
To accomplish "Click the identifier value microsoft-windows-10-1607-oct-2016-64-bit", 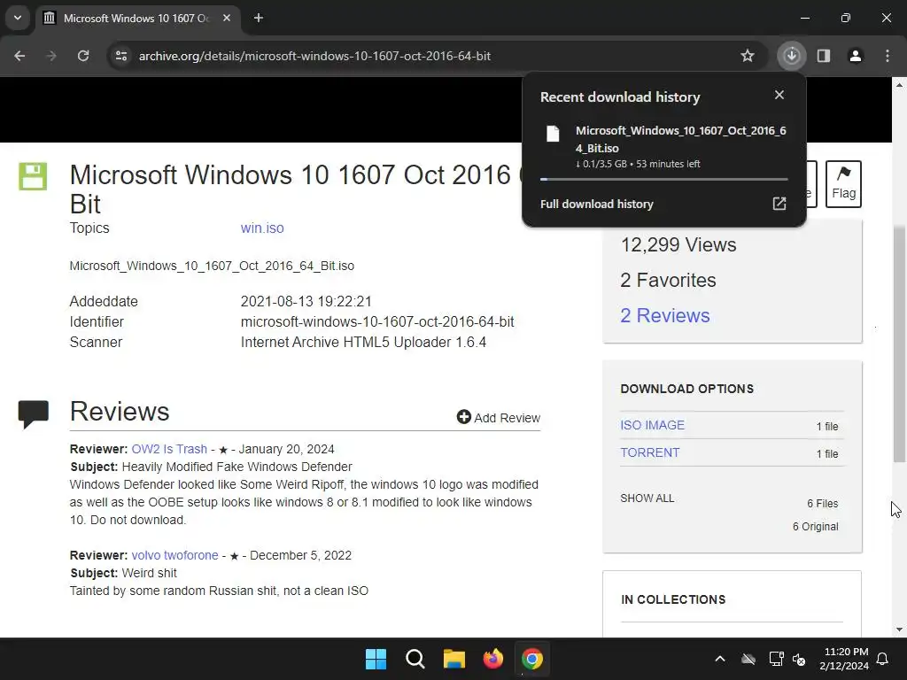I will [377, 322].
